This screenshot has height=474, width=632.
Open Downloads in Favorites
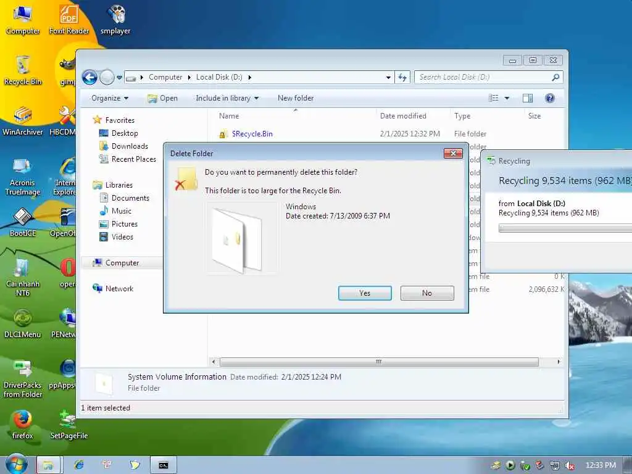pyautogui.click(x=130, y=146)
